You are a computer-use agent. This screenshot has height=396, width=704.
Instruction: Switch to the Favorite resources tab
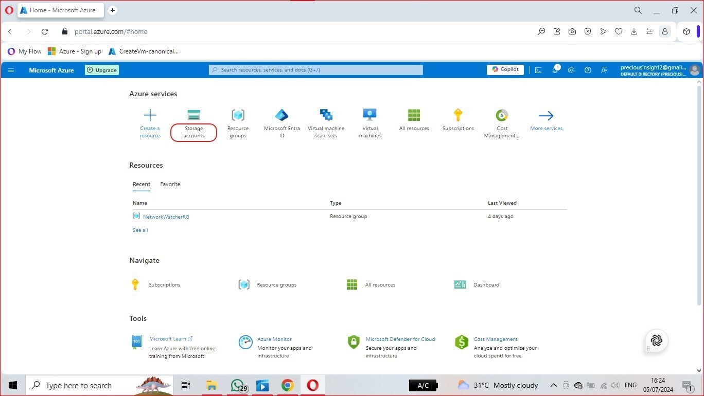(170, 184)
